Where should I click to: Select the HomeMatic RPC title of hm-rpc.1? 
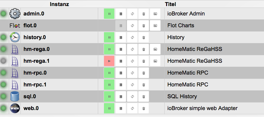[x=188, y=85]
